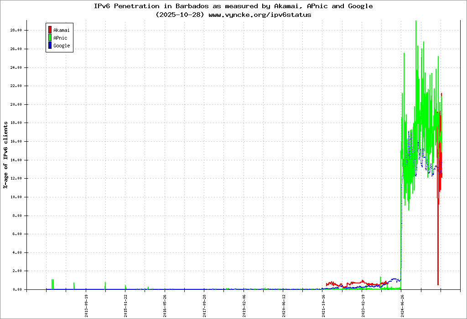
Task: Click the 28.00 y-axis value
Action: coord(16,31)
